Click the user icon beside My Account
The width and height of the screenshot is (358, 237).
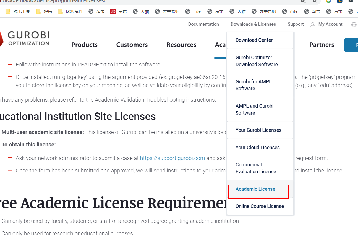313,25
